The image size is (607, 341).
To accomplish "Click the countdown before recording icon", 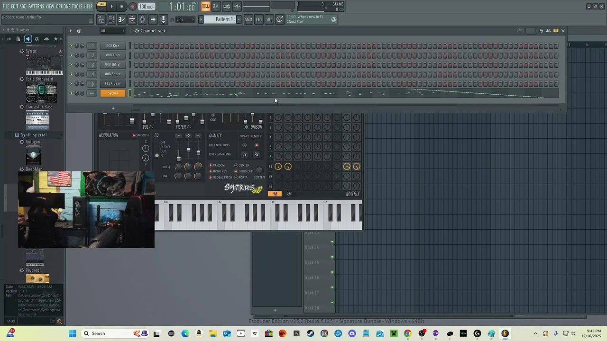I will click(216, 6).
